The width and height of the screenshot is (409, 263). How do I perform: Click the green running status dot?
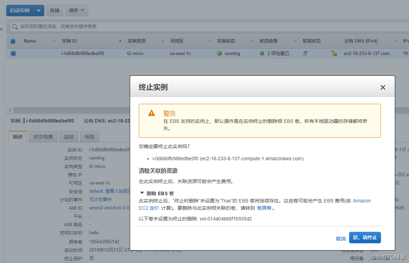[x=219, y=53]
